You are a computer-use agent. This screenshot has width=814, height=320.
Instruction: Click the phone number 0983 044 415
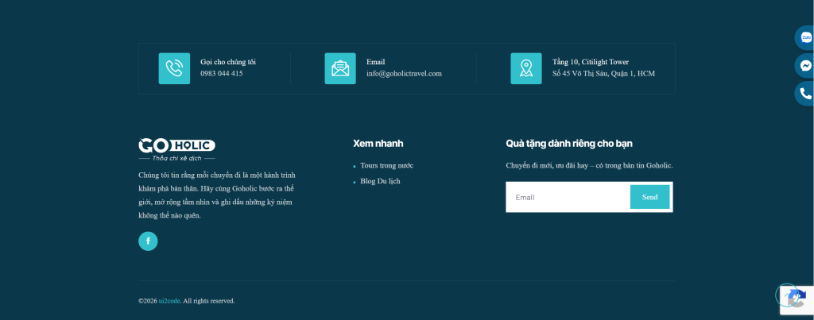222,74
